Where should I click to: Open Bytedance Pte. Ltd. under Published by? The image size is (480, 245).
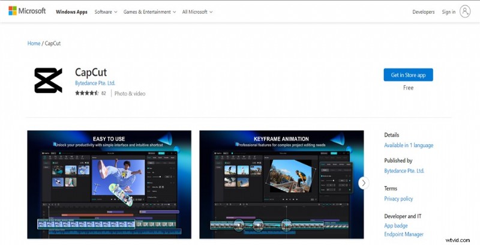pyautogui.click(x=404, y=171)
